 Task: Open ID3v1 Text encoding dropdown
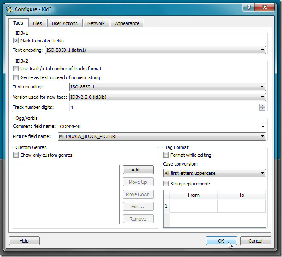[x=155, y=50]
